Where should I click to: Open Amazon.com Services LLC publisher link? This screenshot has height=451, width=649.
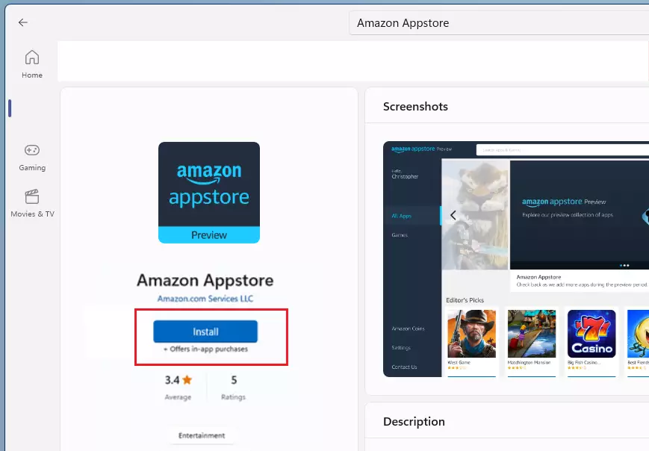(205, 299)
